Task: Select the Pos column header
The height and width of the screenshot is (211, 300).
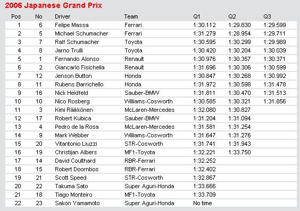Action: click(x=16, y=16)
